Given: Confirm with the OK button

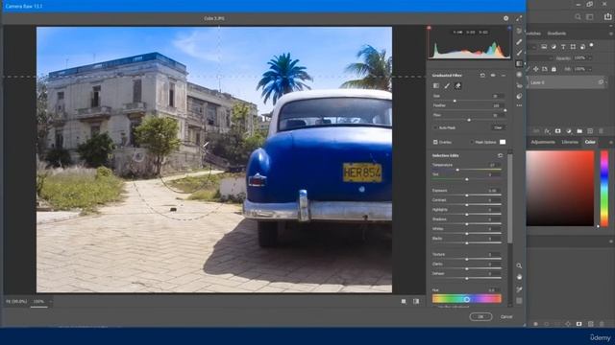Looking at the screenshot, I should [x=480, y=317].
